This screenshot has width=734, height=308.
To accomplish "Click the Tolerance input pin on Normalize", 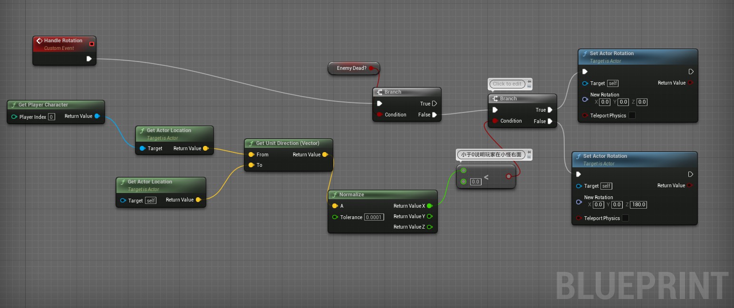I will (335, 217).
